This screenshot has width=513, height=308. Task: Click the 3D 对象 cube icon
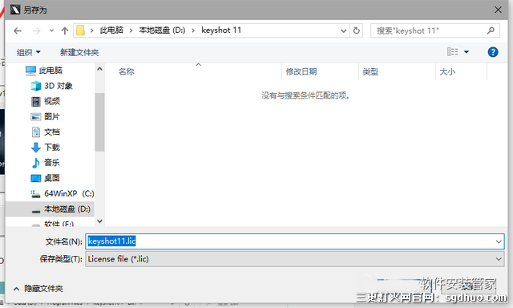[35, 86]
